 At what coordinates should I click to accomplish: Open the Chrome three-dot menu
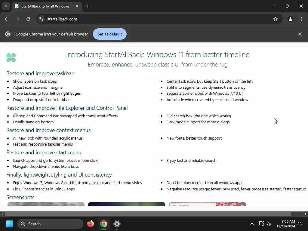click(301, 19)
